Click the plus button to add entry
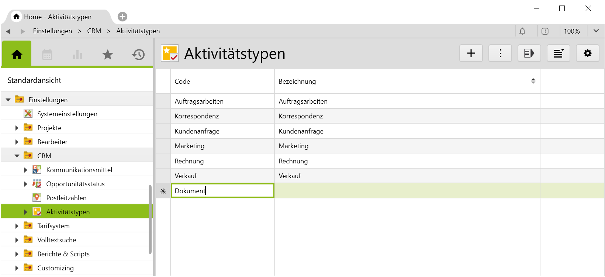Image resolution: width=605 pixels, height=277 pixels. pyautogui.click(x=471, y=53)
